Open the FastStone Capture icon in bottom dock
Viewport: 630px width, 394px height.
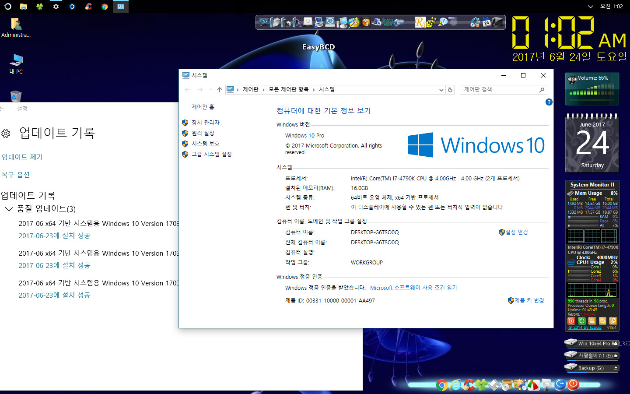click(534, 385)
